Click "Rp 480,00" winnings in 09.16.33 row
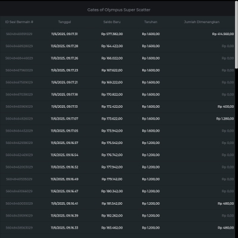Image resolution: width=238 pixels, height=238 pixels. [226, 228]
